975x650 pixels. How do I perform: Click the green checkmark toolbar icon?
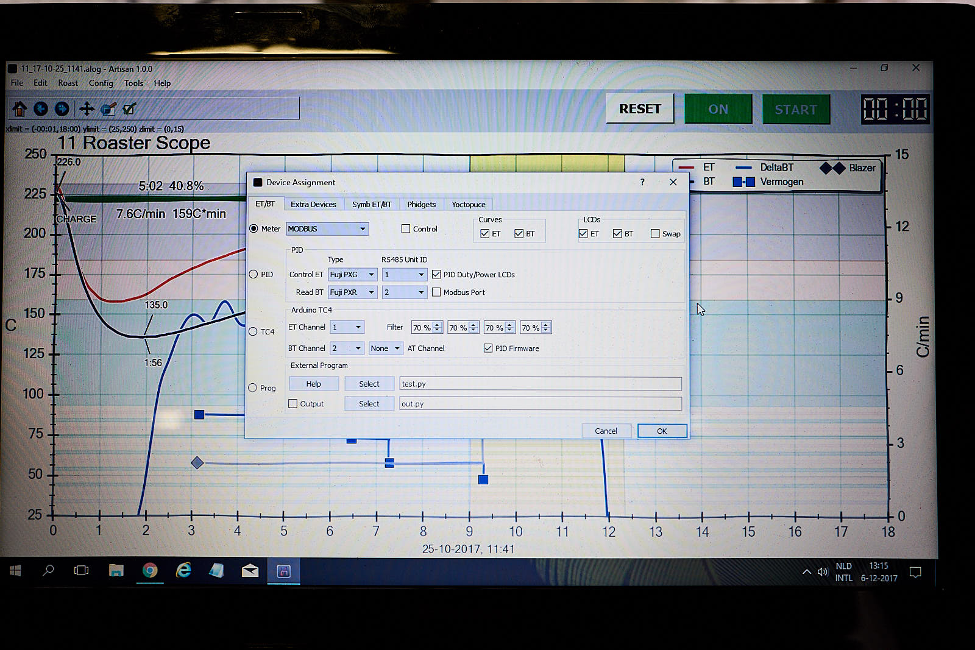129,109
